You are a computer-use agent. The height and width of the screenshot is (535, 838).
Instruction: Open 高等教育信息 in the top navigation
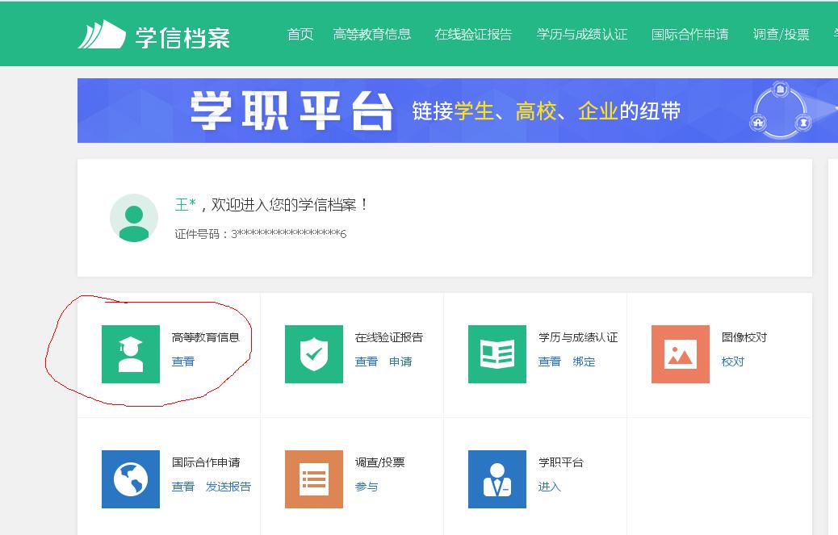(x=372, y=34)
